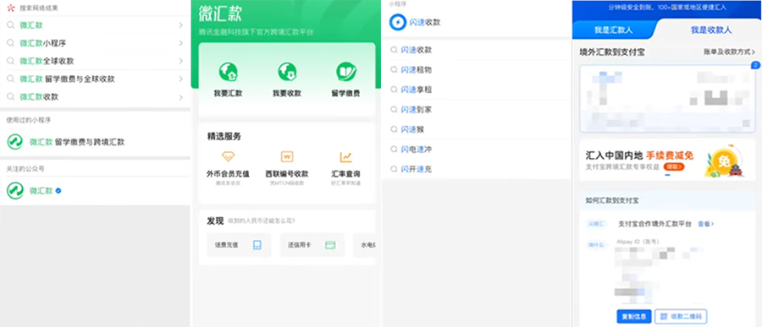Expand 账单及收款方式 arrow
The width and height of the screenshot is (762, 327).
click(x=754, y=52)
